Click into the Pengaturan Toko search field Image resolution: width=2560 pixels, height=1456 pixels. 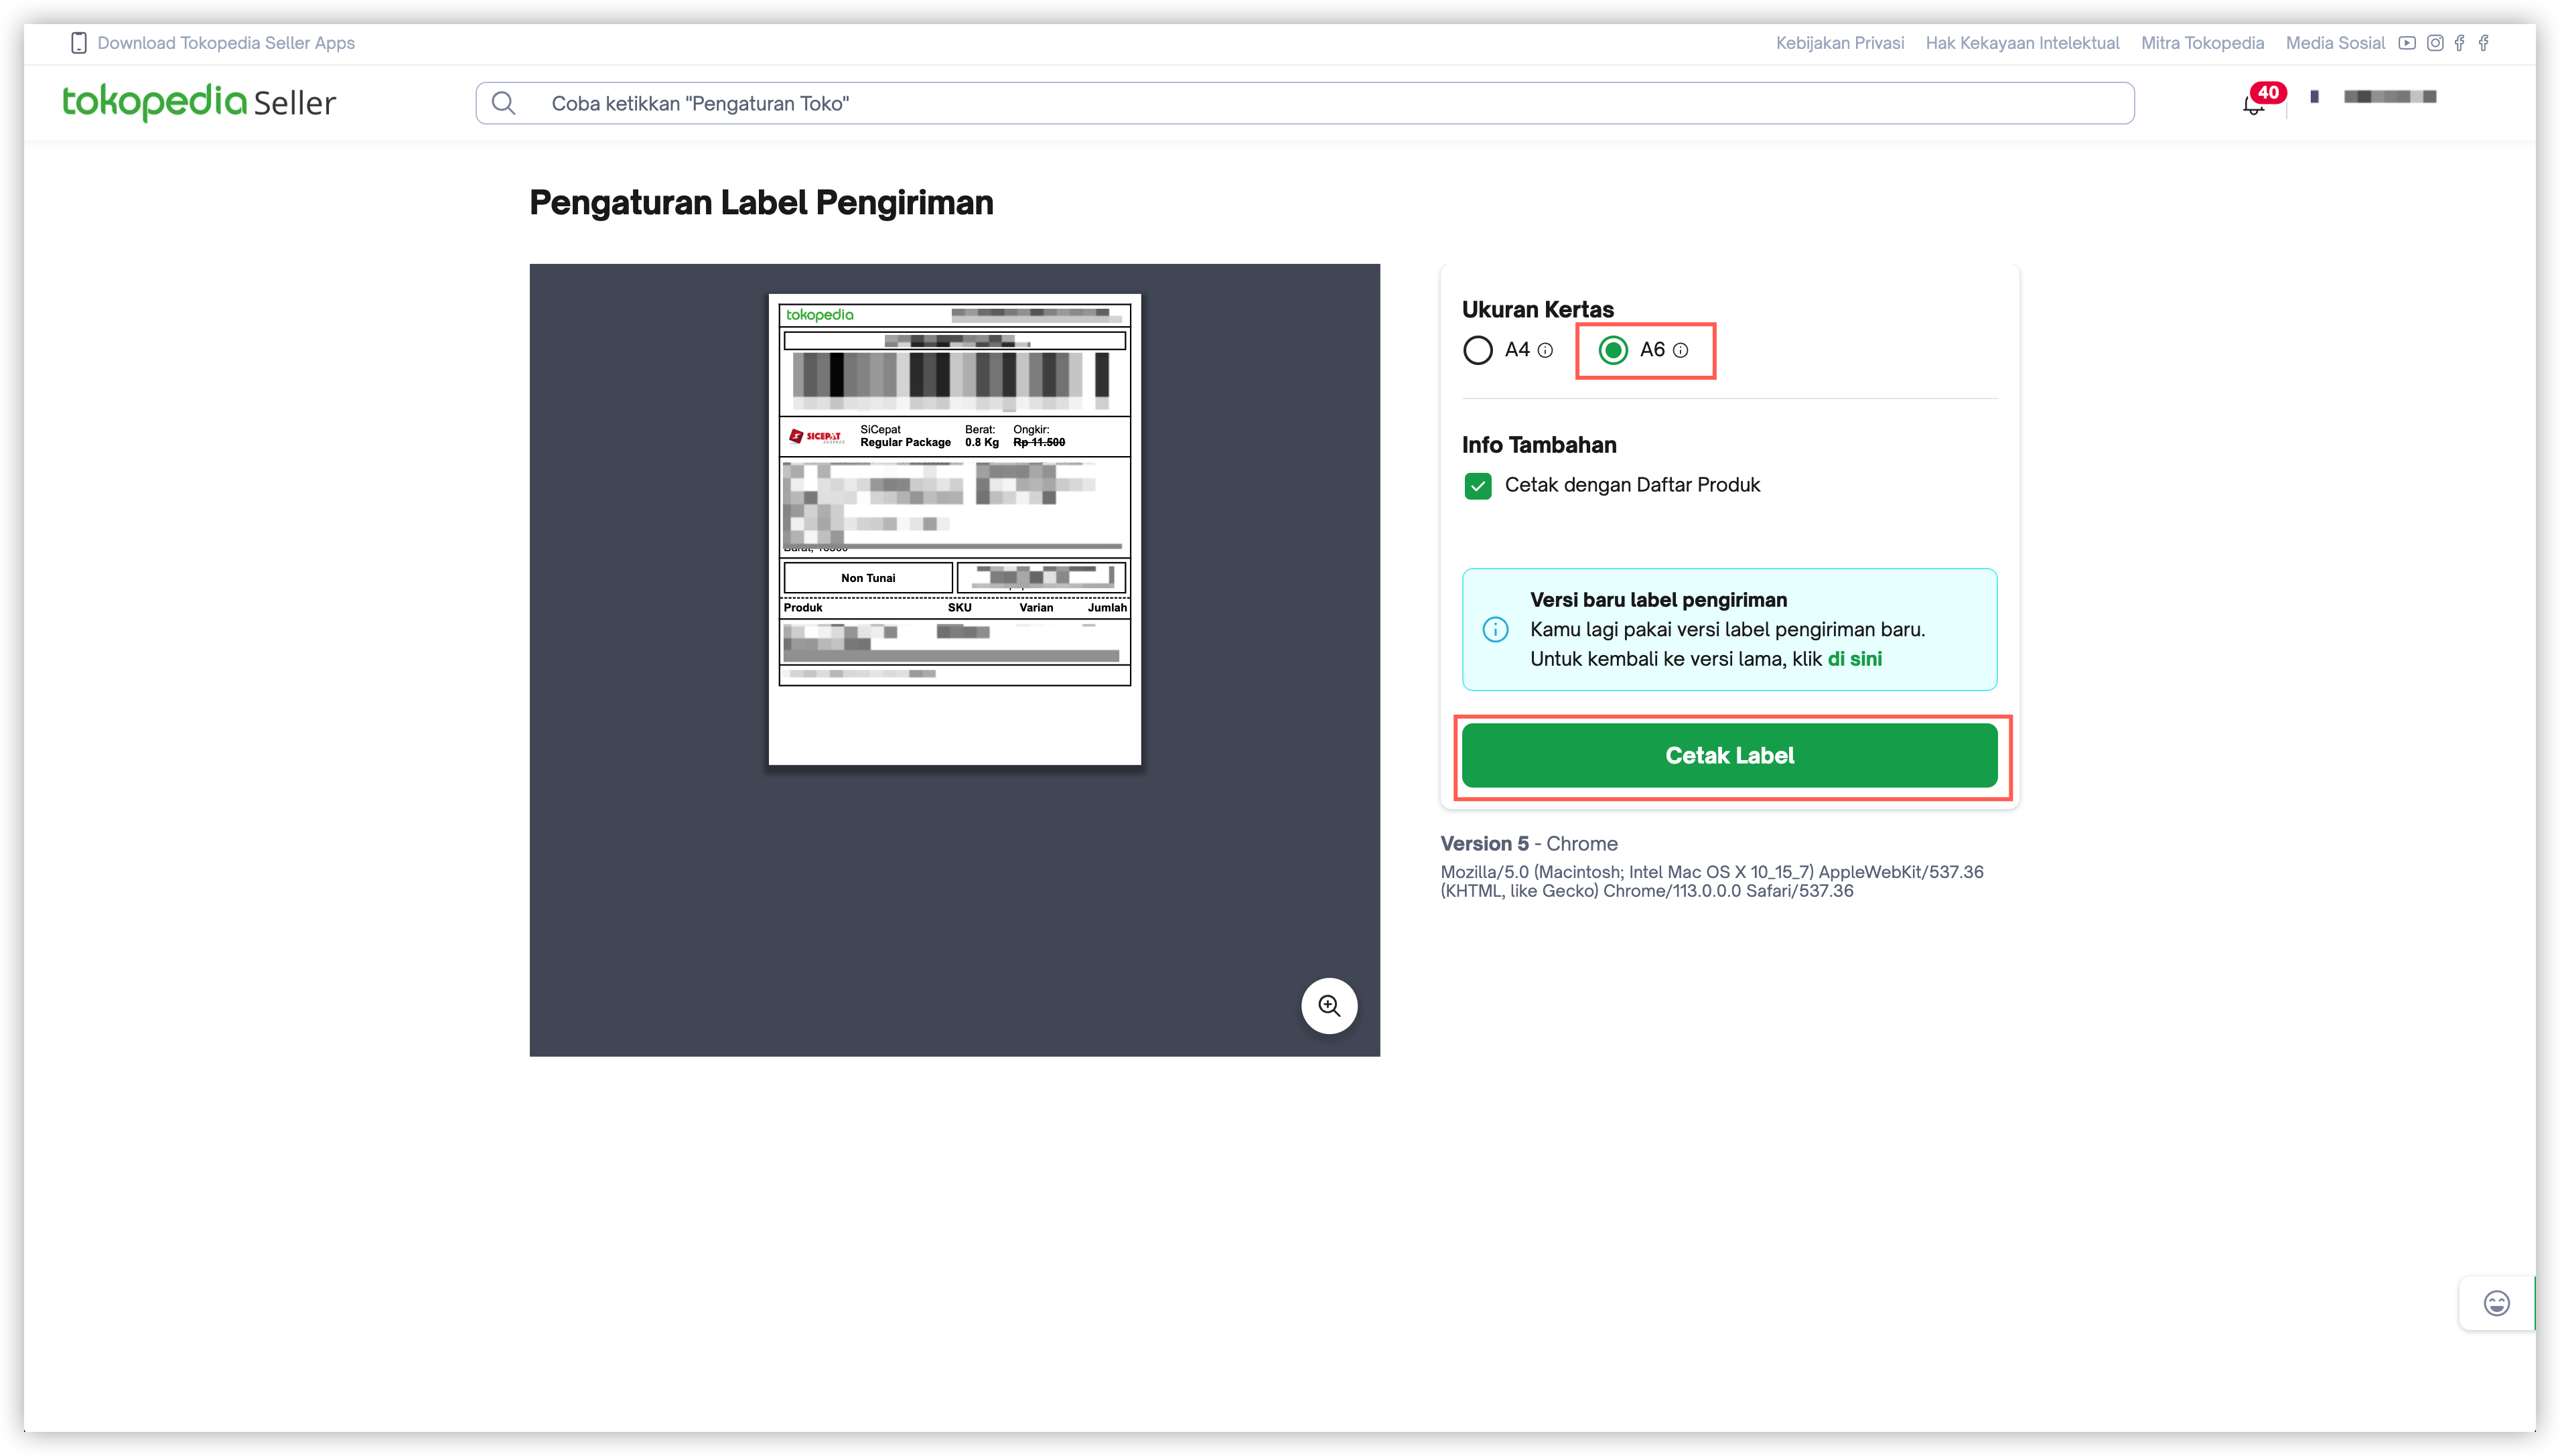1304,103
